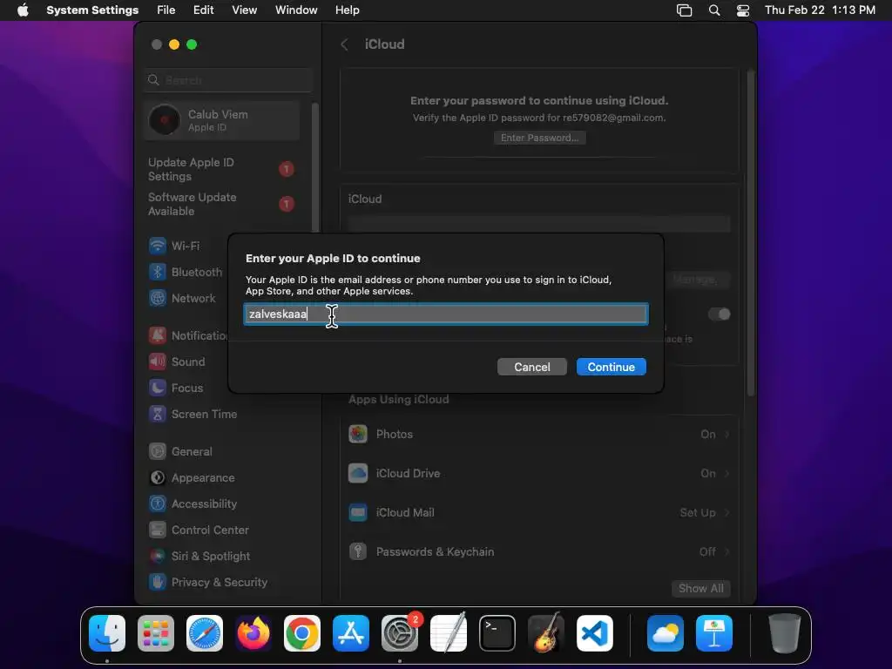
Task: Click the Enter Password button
Action: (539, 138)
